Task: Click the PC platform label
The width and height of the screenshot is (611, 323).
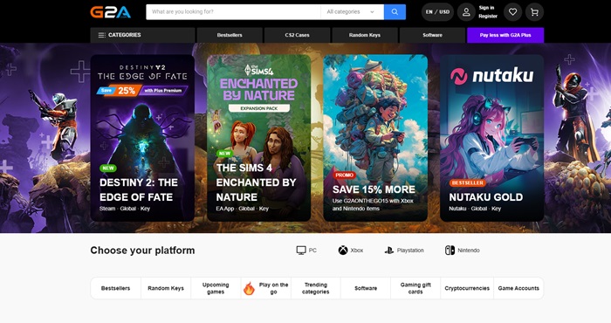Action: pyautogui.click(x=312, y=251)
